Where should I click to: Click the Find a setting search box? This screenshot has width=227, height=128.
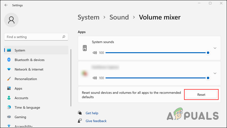coord(33,37)
